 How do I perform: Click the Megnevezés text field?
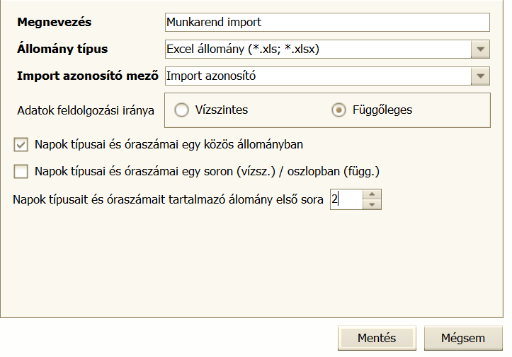[x=327, y=22]
